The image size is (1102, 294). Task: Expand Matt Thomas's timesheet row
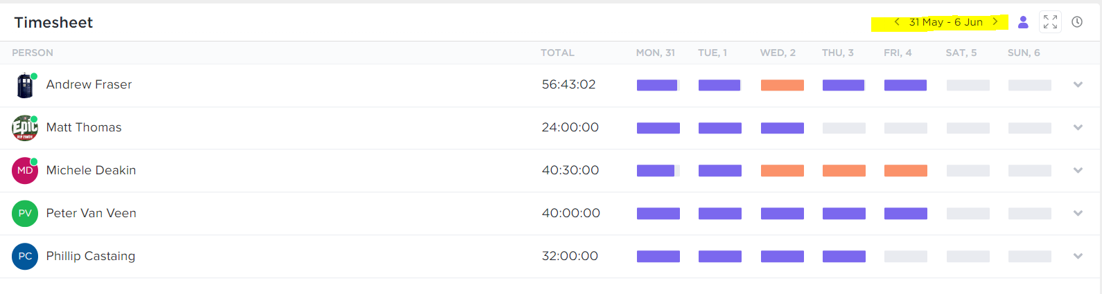(x=1078, y=128)
